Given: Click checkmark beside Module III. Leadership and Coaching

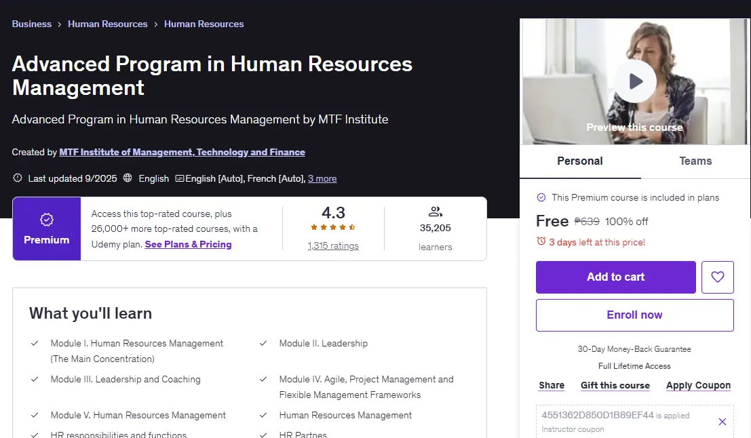Looking at the screenshot, I should [35, 379].
